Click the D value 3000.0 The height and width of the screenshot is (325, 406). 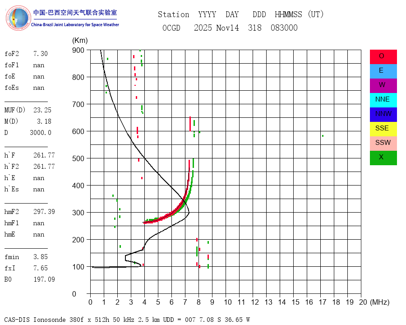[41, 133]
